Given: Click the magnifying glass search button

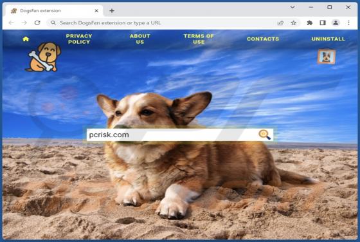Looking at the screenshot, I should pos(264,135).
